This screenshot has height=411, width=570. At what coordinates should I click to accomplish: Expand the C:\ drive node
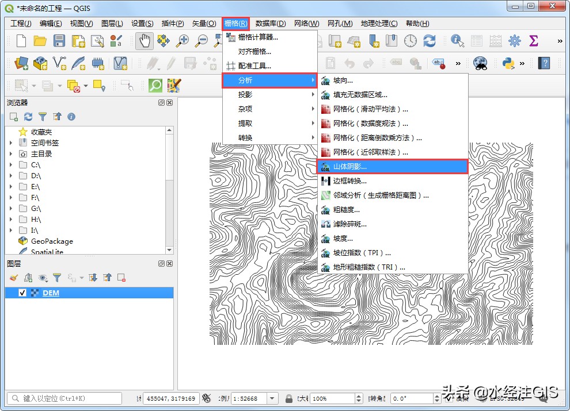click(x=11, y=165)
